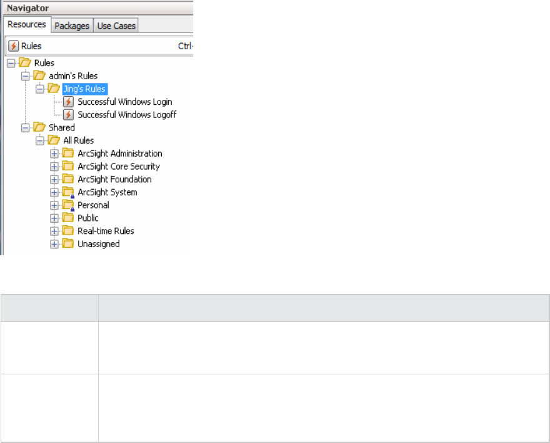This screenshot has width=550, height=443.
Task: Click the All Rules folder icon
Action: pos(53,140)
